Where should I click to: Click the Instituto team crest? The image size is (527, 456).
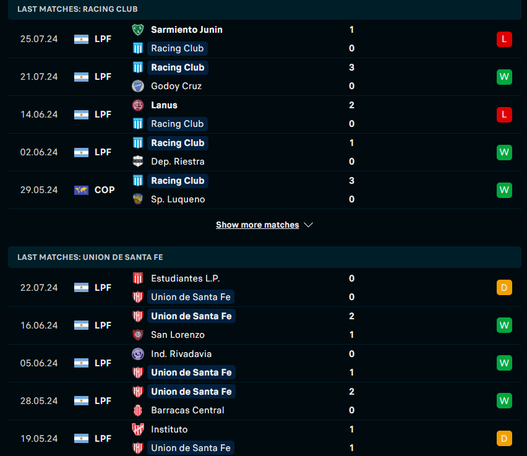point(138,429)
